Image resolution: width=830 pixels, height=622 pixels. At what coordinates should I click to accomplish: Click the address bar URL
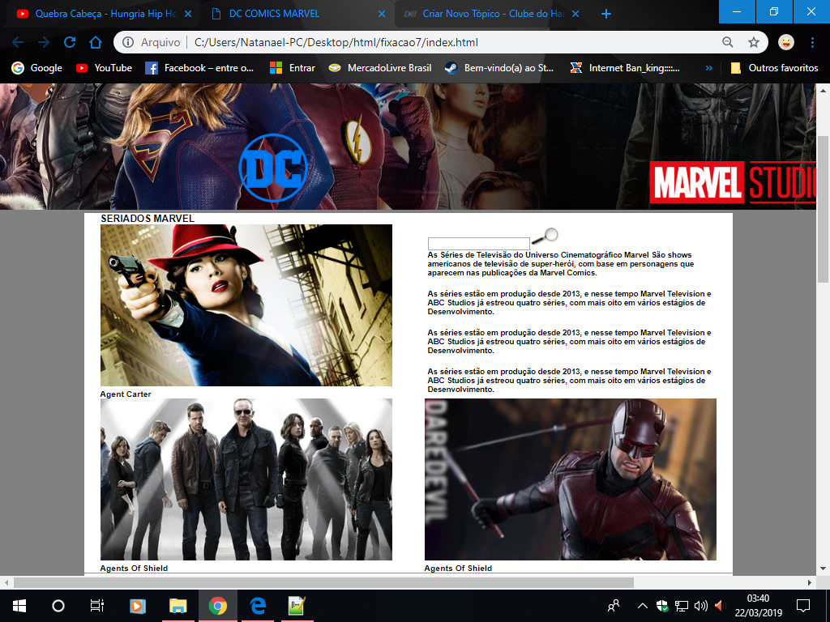336,42
